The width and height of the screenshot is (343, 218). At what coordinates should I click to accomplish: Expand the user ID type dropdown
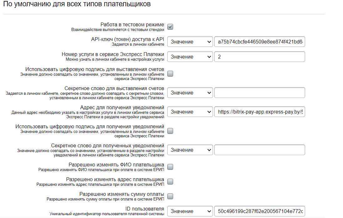click(x=190, y=211)
